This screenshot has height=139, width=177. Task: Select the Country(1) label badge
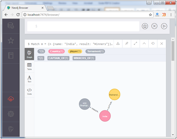(57, 51)
